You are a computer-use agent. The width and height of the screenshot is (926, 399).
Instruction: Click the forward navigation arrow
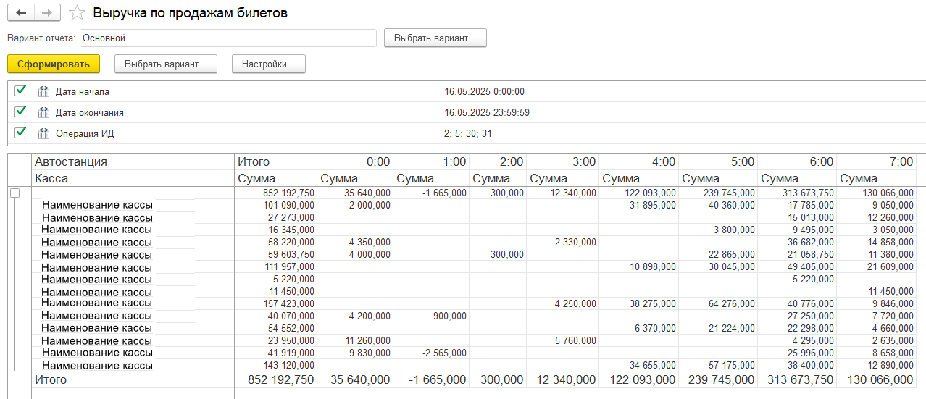(x=46, y=13)
